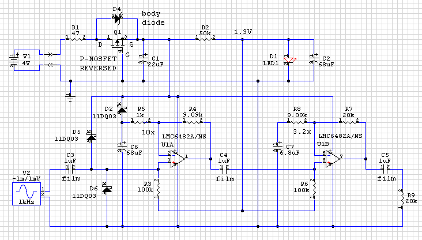
Task: Select the red LED1 symbol D1
Action: coord(289,60)
